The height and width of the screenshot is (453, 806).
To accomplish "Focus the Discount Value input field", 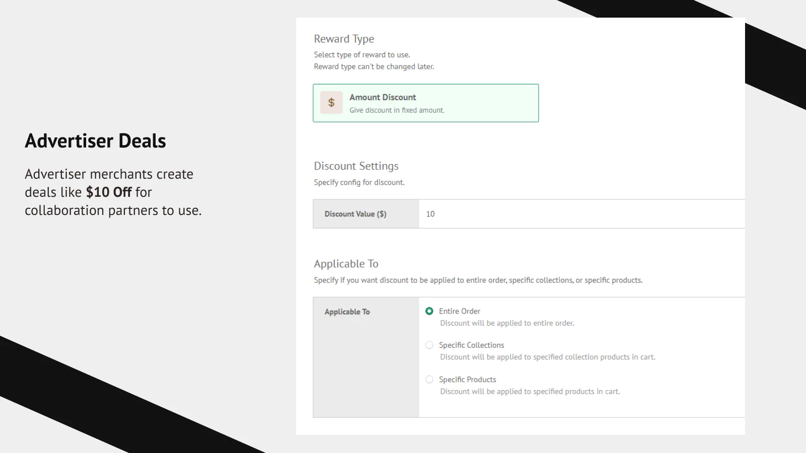I will pos(579,214).
